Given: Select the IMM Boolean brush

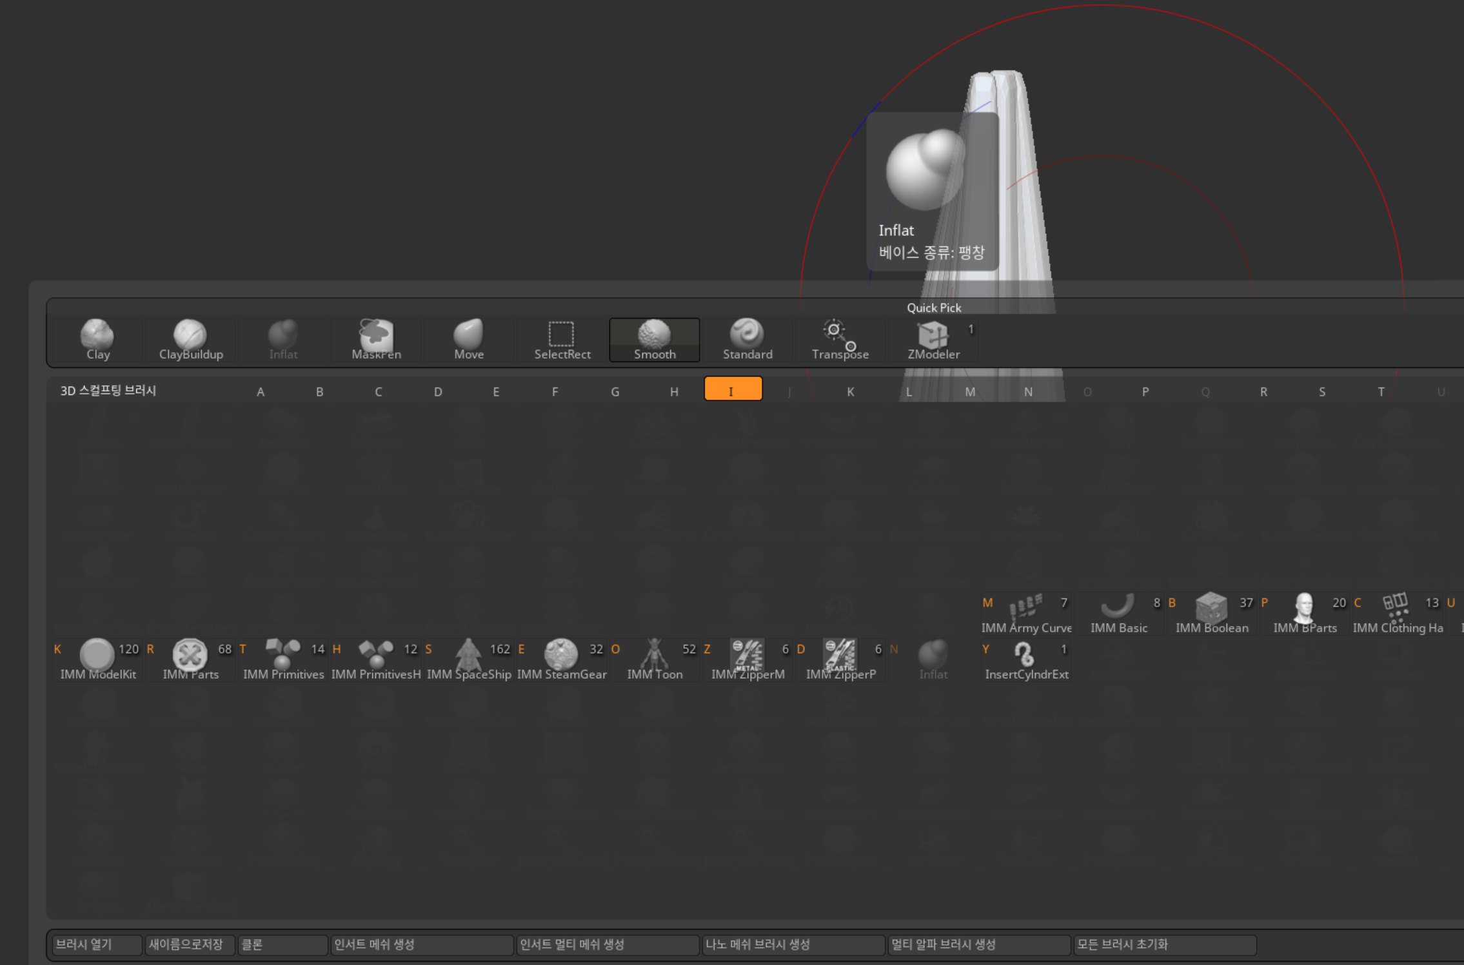Looking at the screenshot, I should 1211,612.
